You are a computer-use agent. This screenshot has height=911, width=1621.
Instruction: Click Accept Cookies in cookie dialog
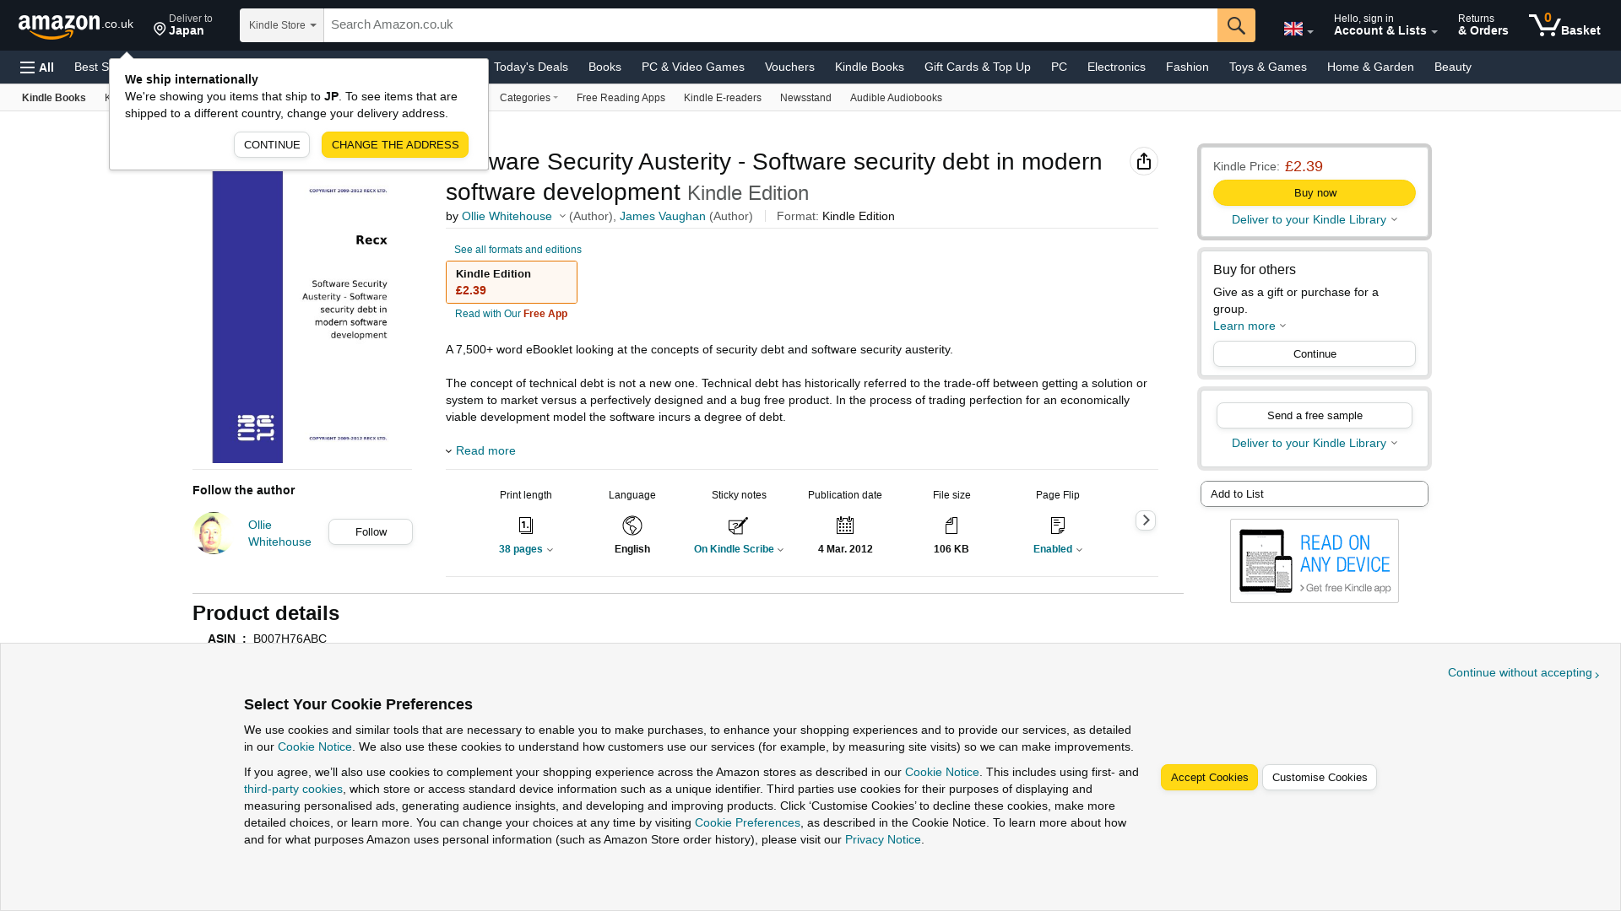click(1209, 778)
